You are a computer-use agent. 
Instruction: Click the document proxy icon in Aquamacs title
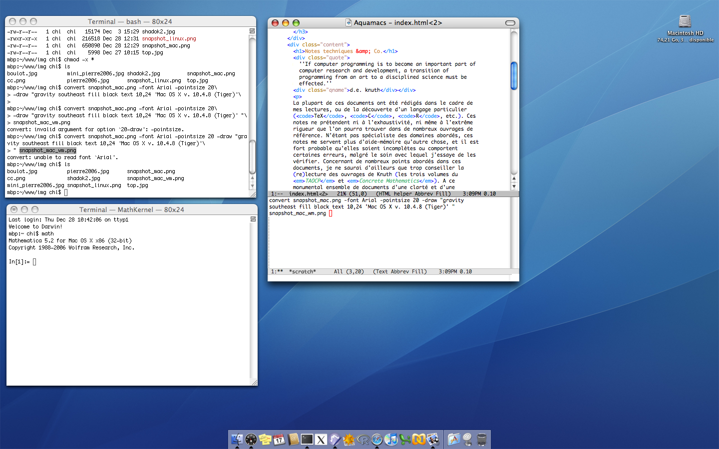(x=349, y=22)
